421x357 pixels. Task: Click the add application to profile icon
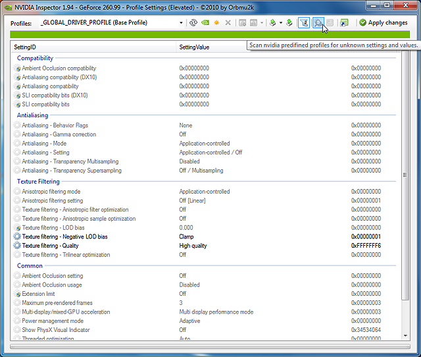(x=243, y=23)
